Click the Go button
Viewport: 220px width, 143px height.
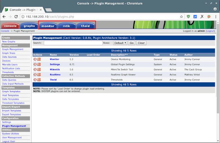131,43
